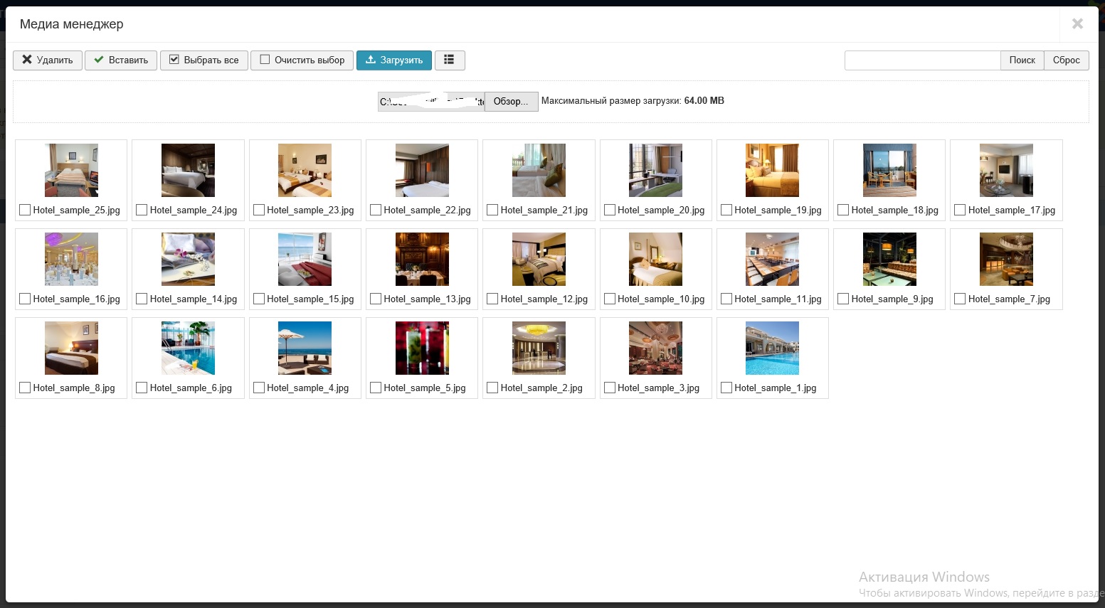Switch to list view icon

pos(449,60)
